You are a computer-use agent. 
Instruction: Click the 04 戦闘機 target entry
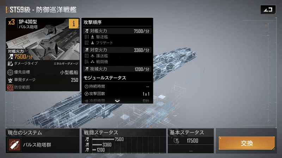pos(96,62)
